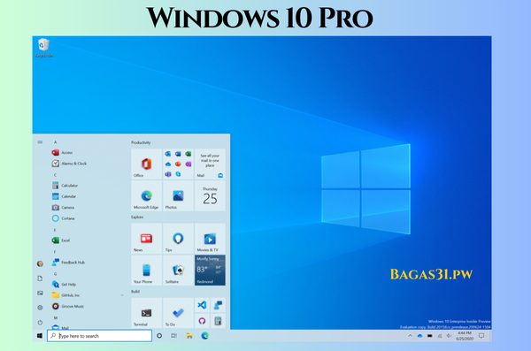The width and height of the screenshot is (531, 351).
Task: Open the volume tray icon
Action: 449,336
